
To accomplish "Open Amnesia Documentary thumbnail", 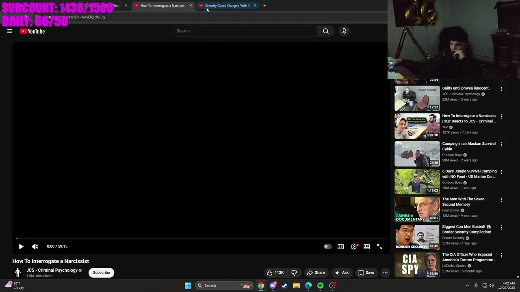I will pyautogui.click(x=417, y=209).
